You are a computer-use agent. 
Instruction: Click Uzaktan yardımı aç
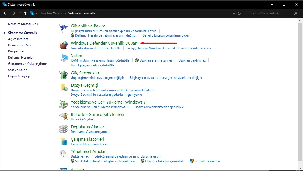192,60
